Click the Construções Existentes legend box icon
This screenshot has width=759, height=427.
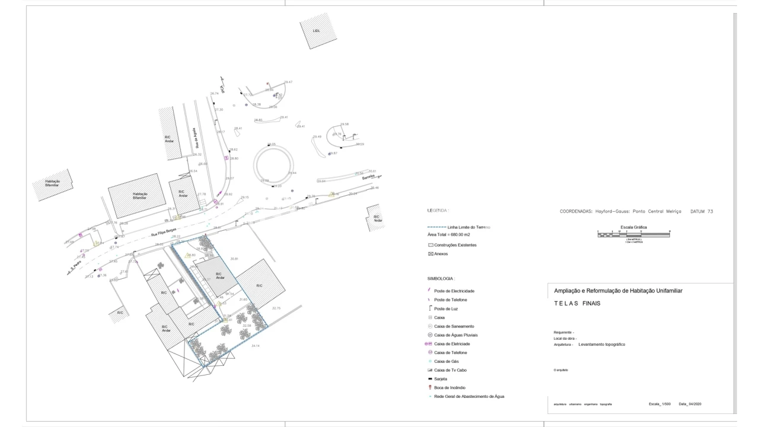(430, 245)
